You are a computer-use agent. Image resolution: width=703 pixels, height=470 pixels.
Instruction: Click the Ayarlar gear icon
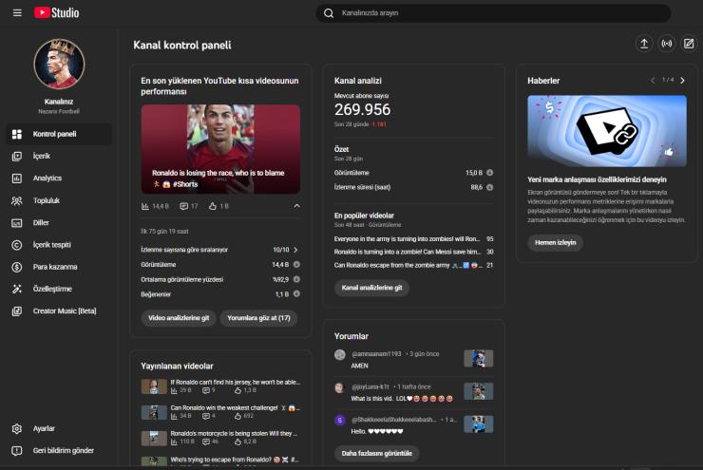[17, 428]
